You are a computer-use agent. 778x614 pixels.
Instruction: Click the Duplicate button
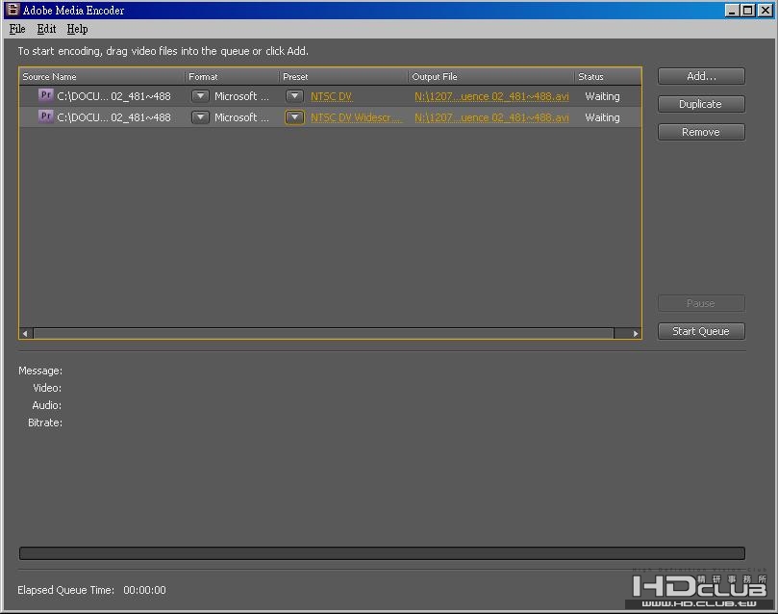point(701,104)
